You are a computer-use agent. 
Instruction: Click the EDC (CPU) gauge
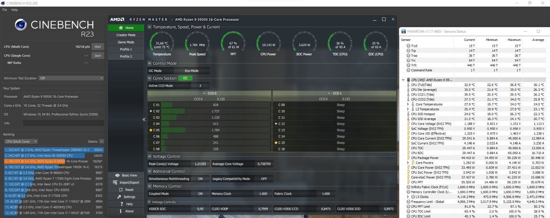coord(376,44)
